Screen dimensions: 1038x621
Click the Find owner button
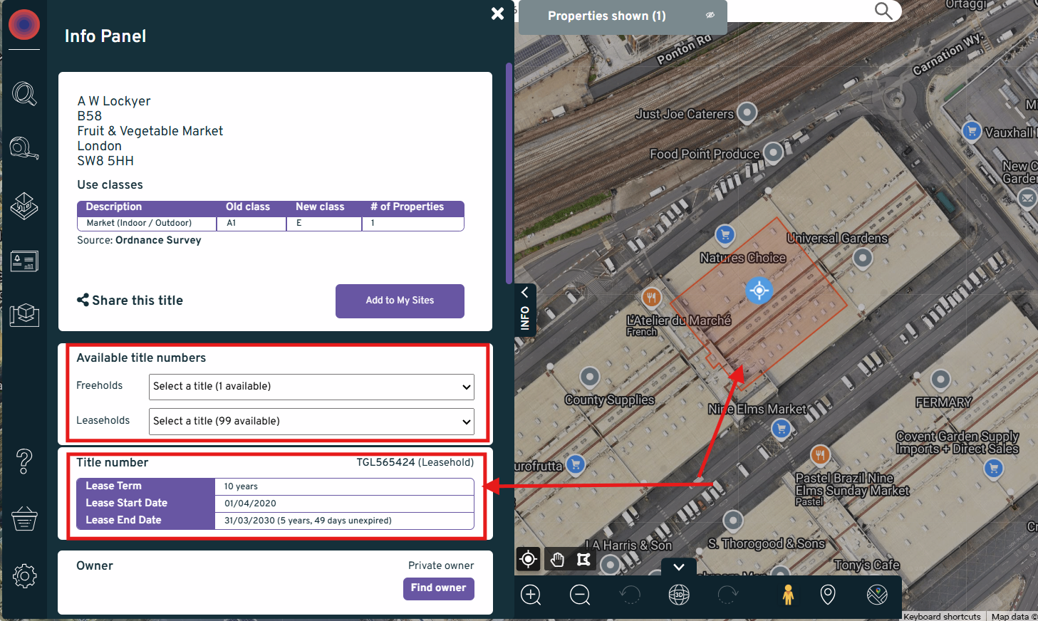(438, 588)
